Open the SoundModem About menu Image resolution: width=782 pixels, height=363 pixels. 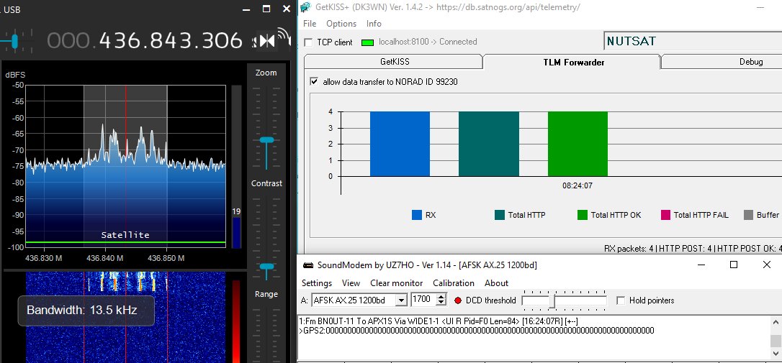496,282
